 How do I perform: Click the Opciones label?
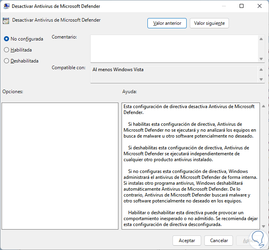coord(13,92)
